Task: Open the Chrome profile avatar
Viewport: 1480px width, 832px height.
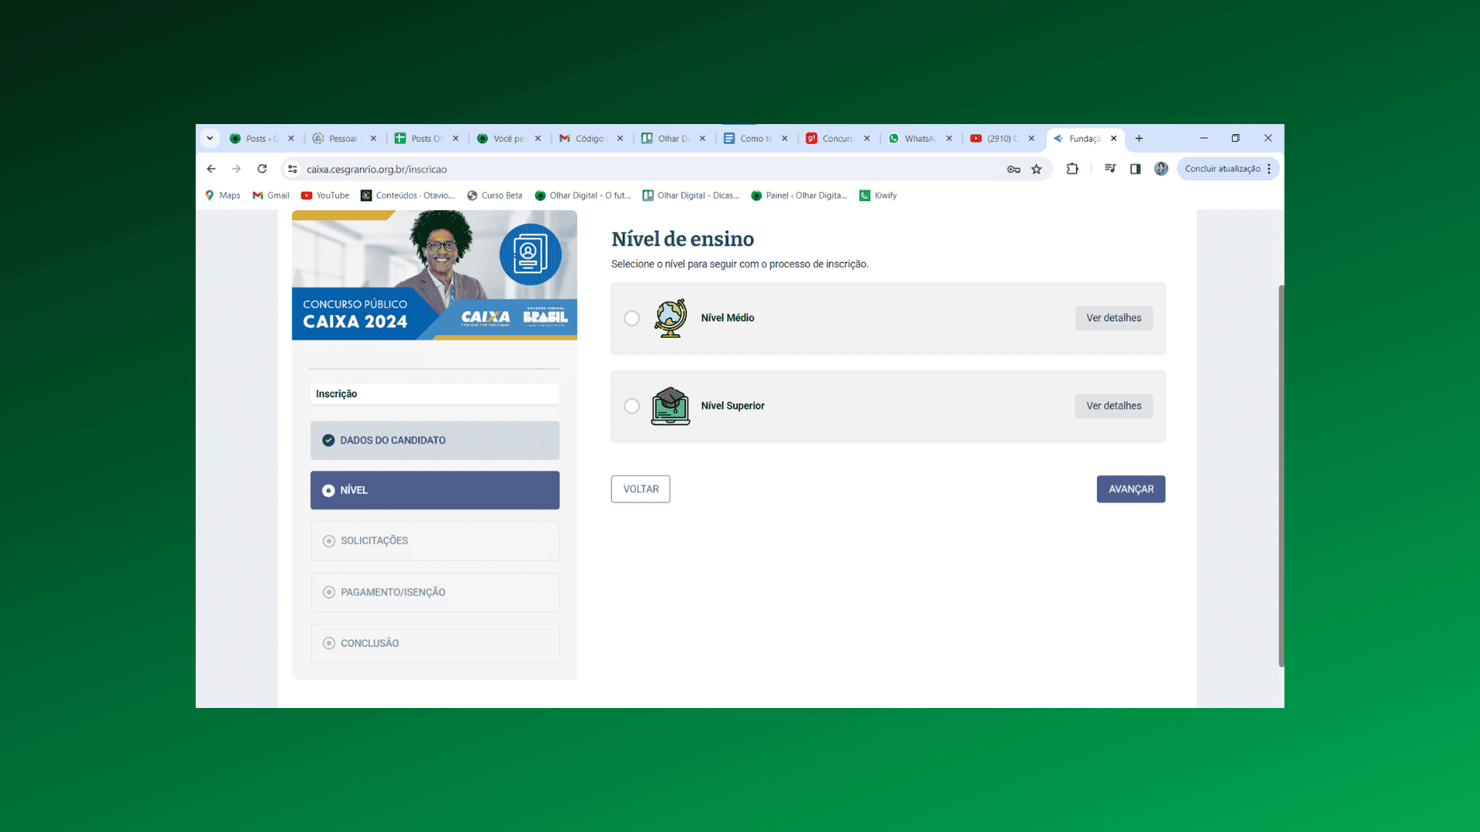Action: (1161, 169)
